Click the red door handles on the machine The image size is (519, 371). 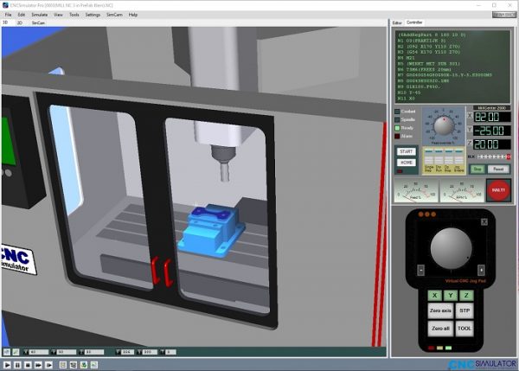[162, 272]
